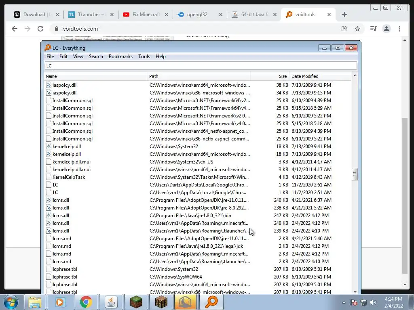The width and height of the screenshot is (414, 310).
Task: Open Windows Explorer from taskbar
Action: pyautogui.click(x=35, y=302)
